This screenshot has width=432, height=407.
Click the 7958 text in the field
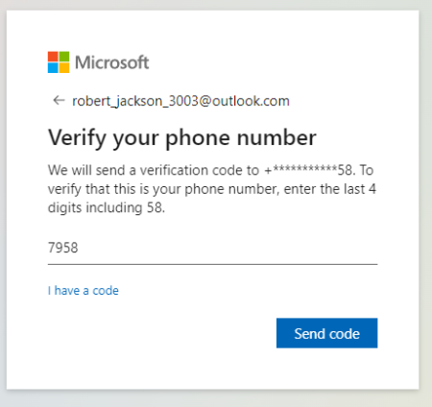point(62,248)
